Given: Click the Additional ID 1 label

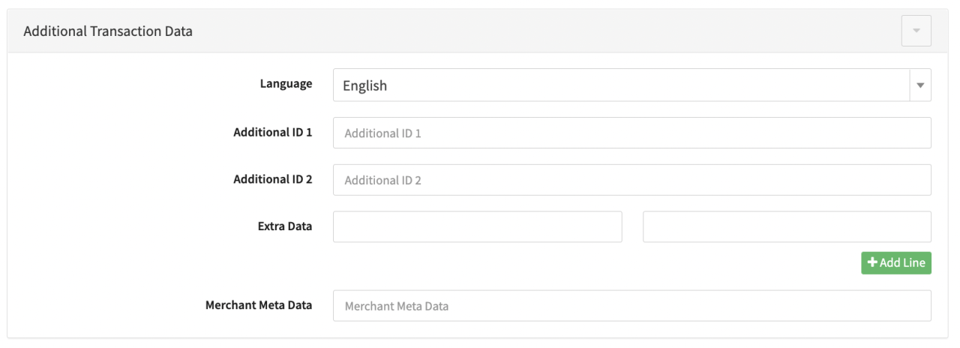Looking at the screenshot, I should 273,132.
